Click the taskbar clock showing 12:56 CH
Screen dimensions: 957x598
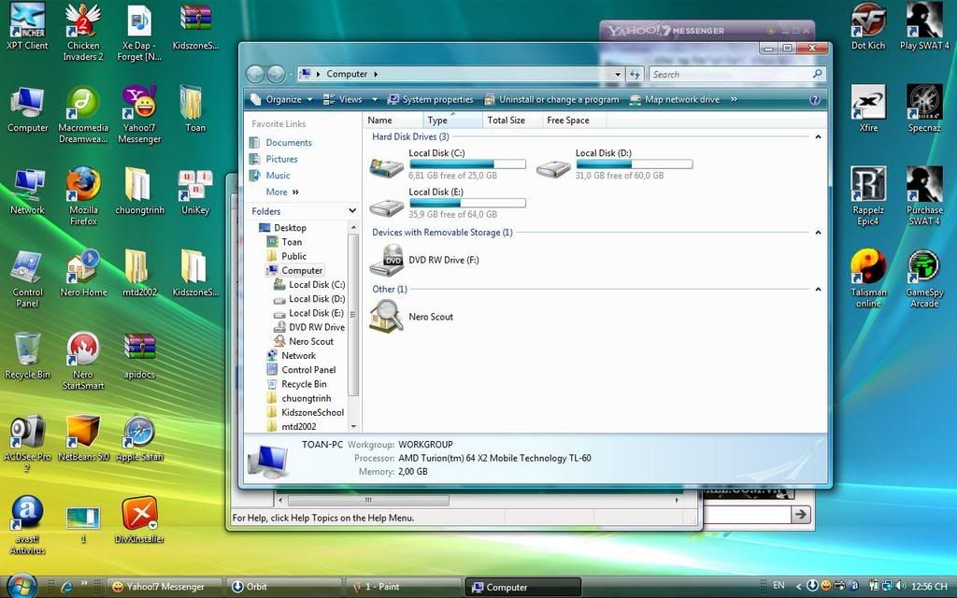(x=929, y=587)
